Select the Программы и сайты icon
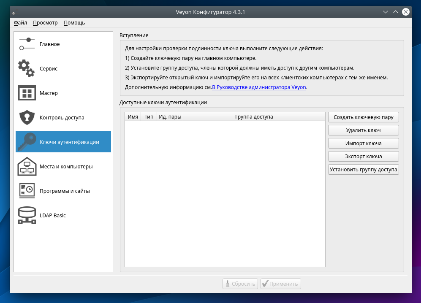The height and width of the screenshot is (303, 421). pos(27,191)
